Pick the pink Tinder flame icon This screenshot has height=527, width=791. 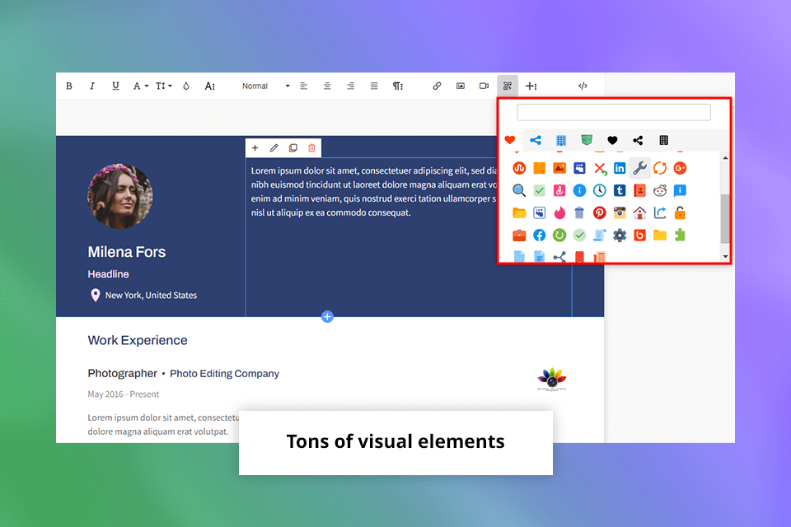click(559, 212)
